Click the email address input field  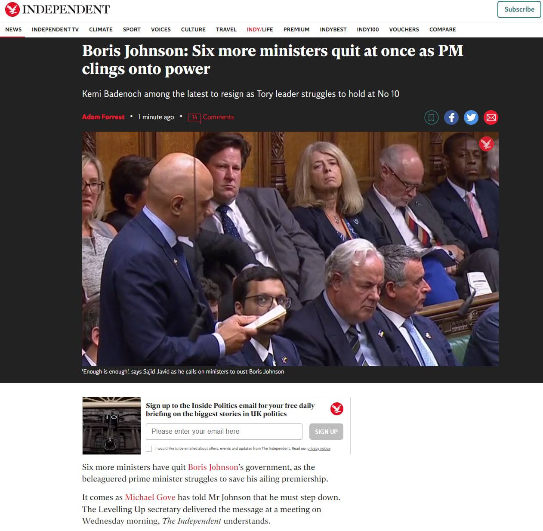tap(224, 432)
